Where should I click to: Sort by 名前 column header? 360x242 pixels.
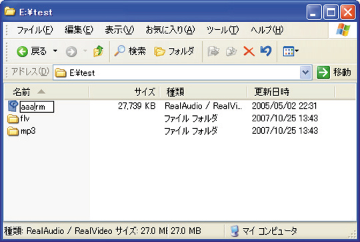pos(47,92)
